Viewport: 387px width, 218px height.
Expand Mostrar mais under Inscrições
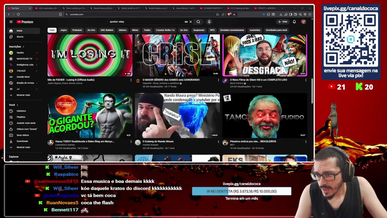click(24, 95)
